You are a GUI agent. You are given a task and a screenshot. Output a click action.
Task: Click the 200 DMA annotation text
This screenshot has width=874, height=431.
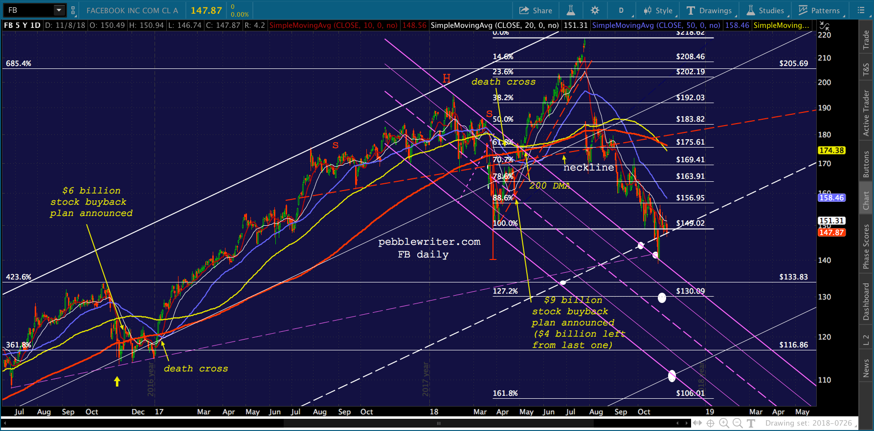(550, 186)
